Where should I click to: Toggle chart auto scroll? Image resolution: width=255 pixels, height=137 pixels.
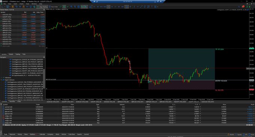coord(82,7)
